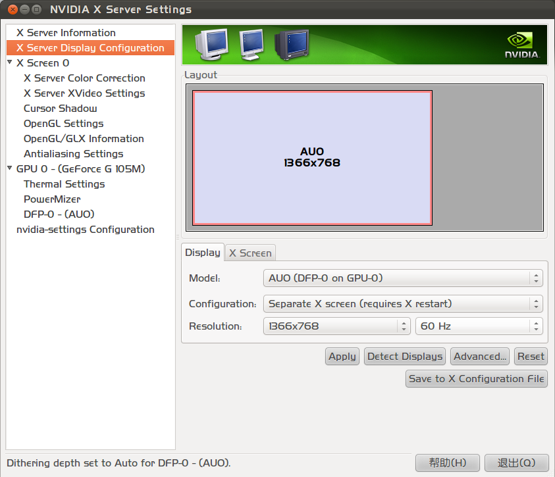Switch to the X Screen tab
Viewport: 555px width, 477px height.
click(250, 253)
